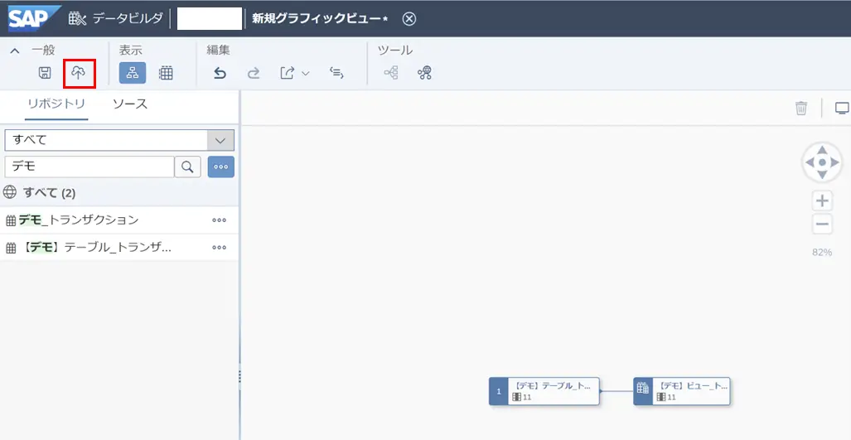Click the auto-layout icon in edit group

coord(337,73)
